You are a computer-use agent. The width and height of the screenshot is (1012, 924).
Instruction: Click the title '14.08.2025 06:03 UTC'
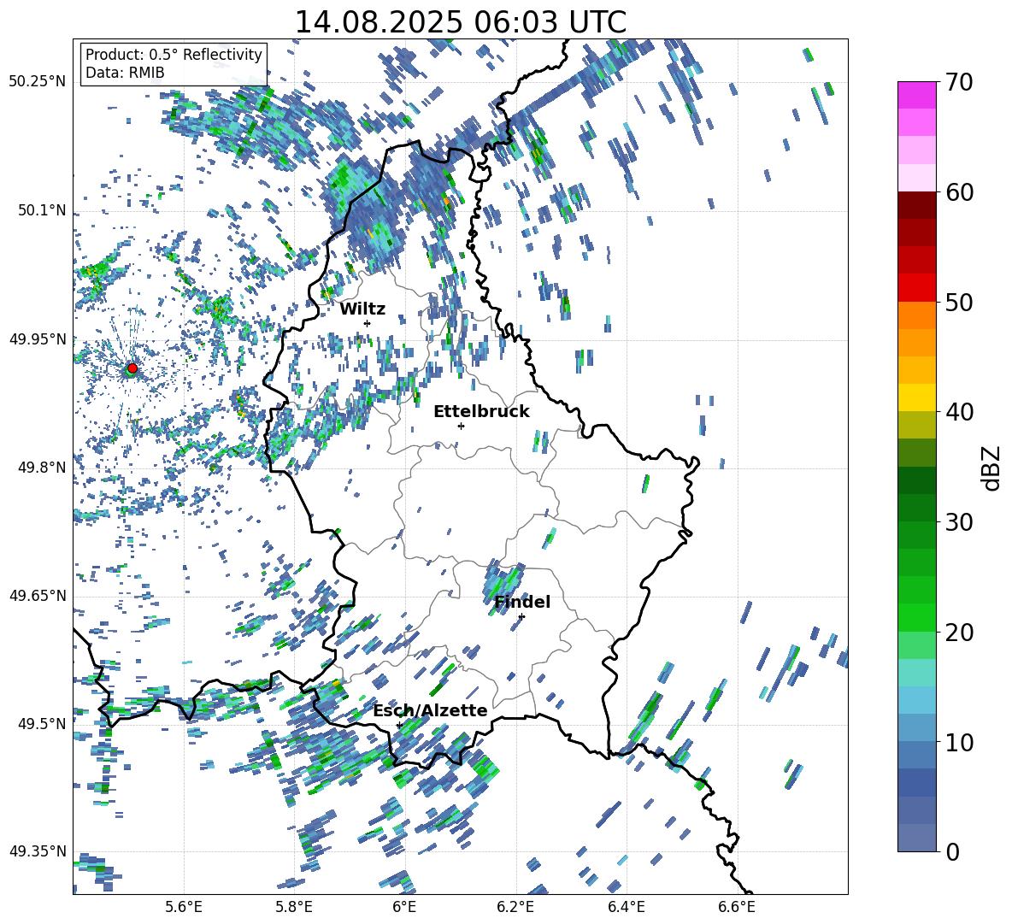click(460, 22)
